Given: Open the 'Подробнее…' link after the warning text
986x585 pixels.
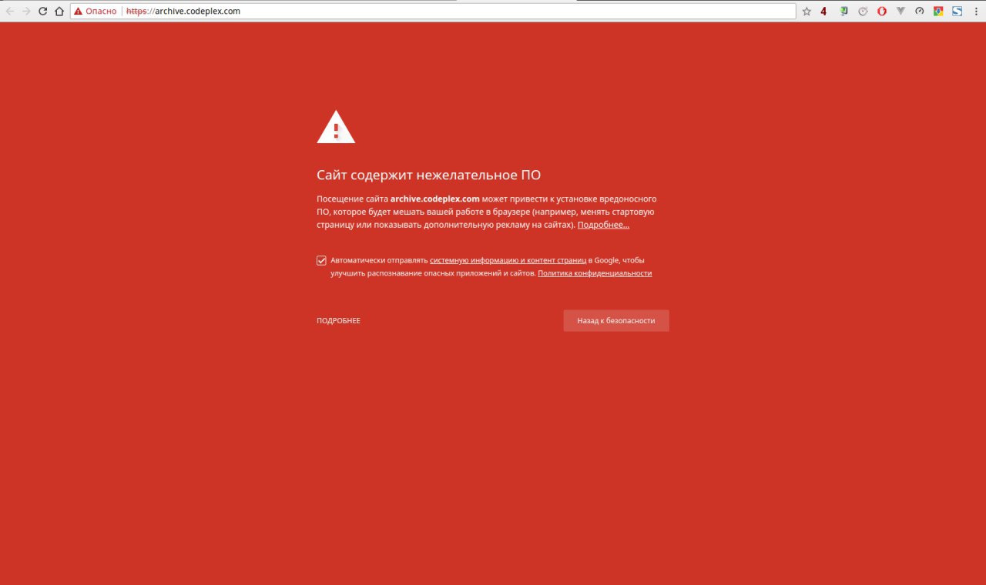Looking at the screenshot, I should click(603, 225).
